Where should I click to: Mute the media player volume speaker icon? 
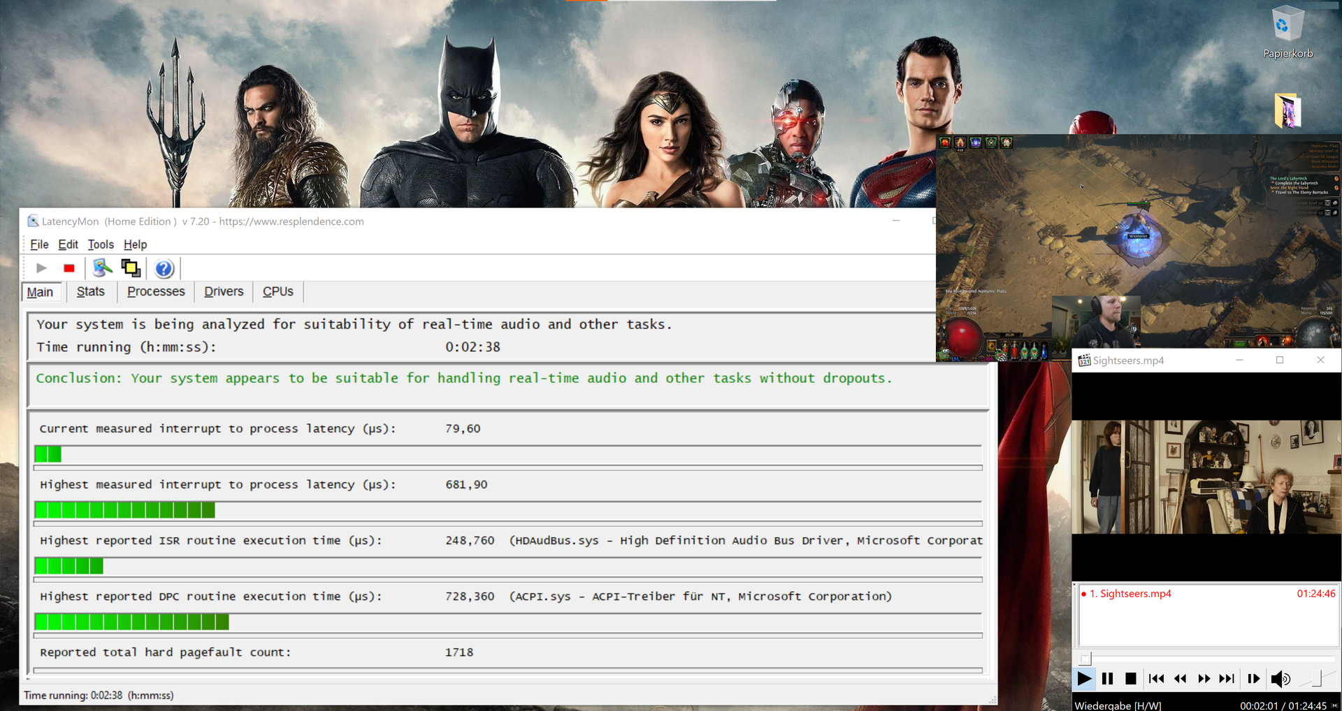(x=1280, y=678)
